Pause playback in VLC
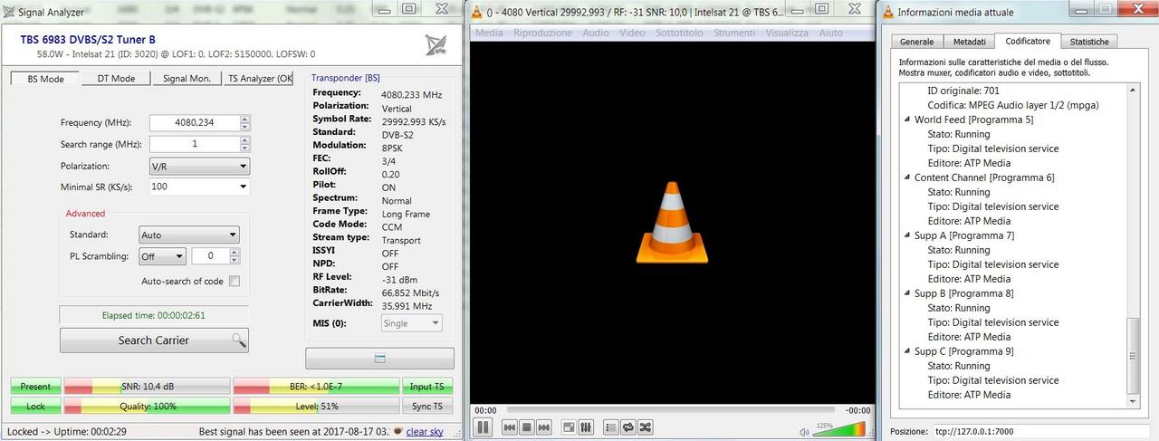This screenshot has height=441, width=1159. point(484,427)
